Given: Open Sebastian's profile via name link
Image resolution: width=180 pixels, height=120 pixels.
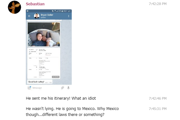Looking at the screenshot, I should pyautogui.click(x=35, y=4).
